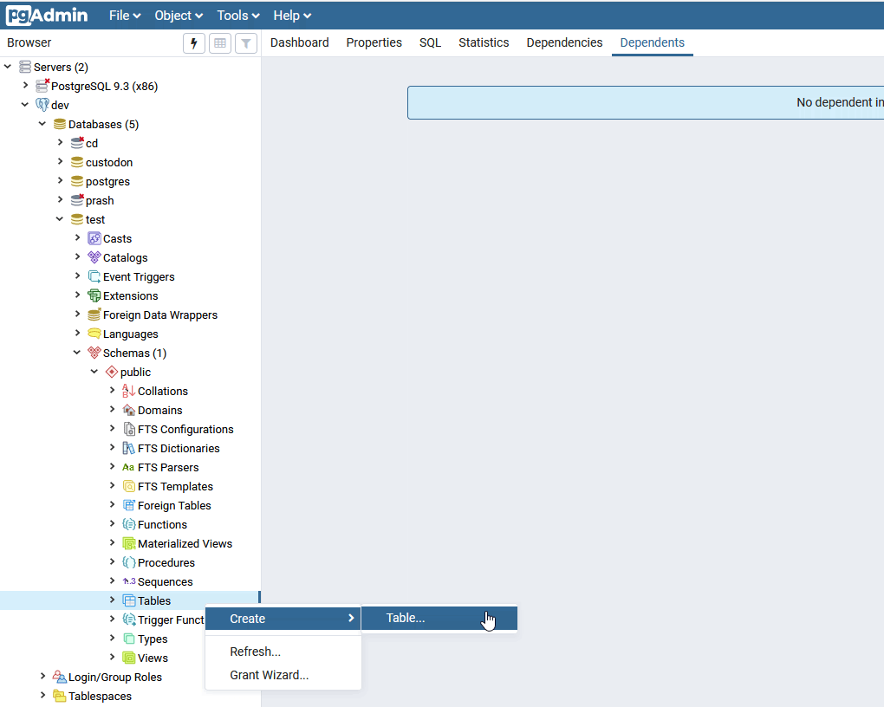Choose Table... from the Create submenu
The width and height of the screenshot is (884, 707).
click(406, 618)
